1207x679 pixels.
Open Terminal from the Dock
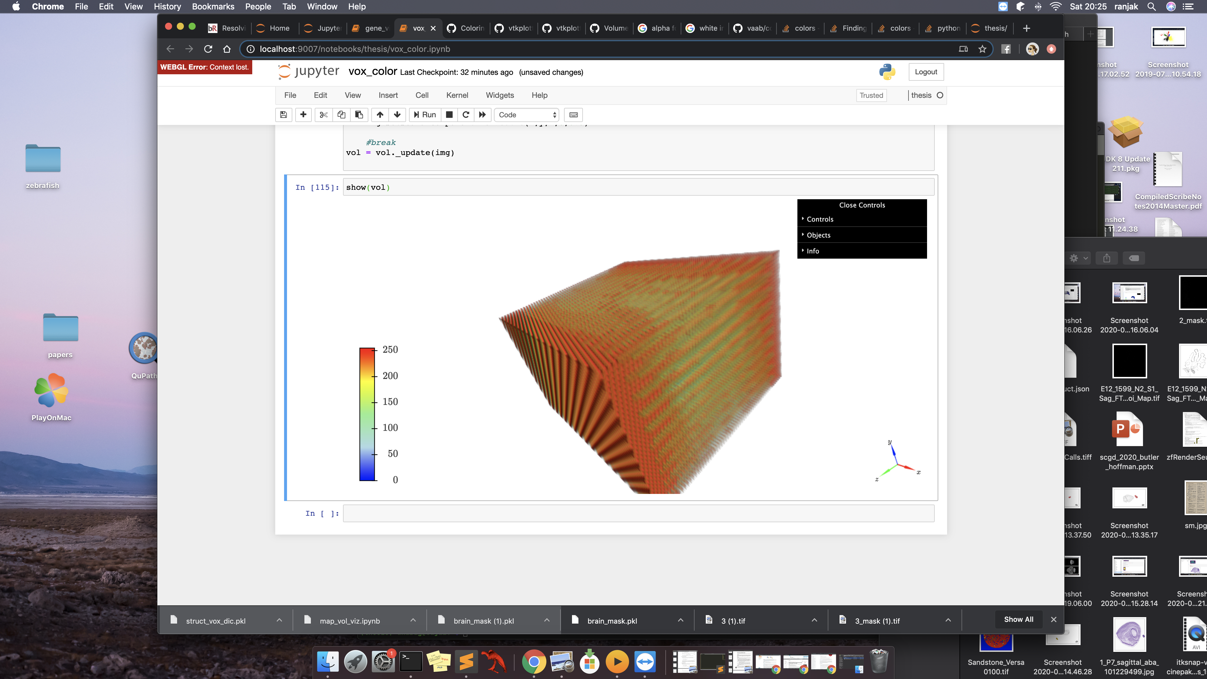point(410,662)
